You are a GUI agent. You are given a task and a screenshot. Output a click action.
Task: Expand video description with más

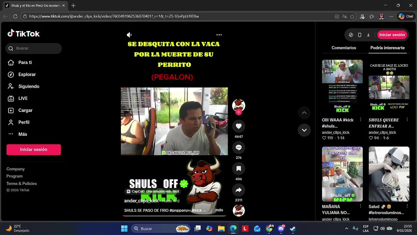click(x=219, y=210)
